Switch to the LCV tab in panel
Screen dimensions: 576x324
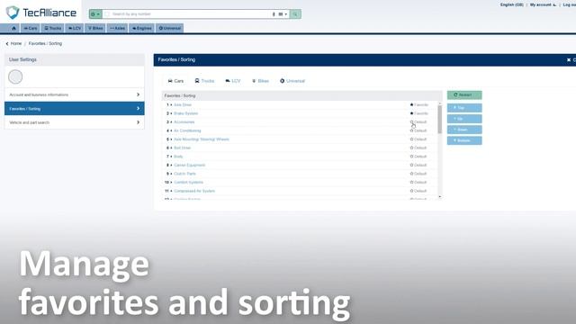[x=233, y=81]
